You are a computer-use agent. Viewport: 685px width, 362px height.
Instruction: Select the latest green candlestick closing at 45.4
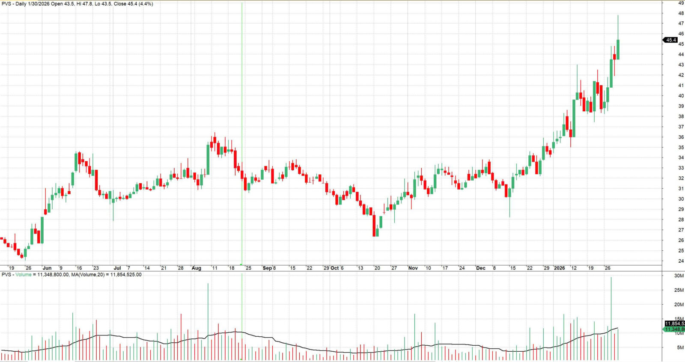coord(618,49)
